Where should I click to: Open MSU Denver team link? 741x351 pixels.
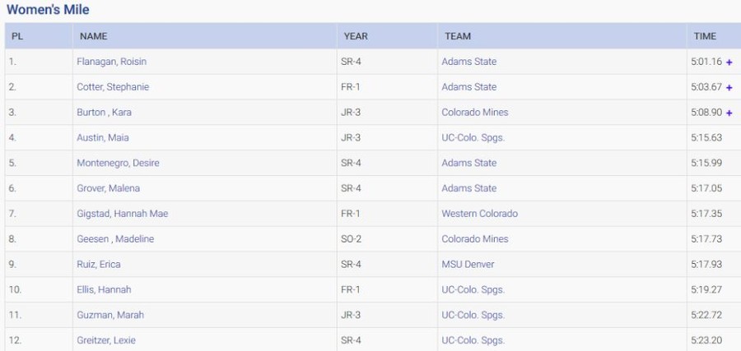[x=468, y=265]
